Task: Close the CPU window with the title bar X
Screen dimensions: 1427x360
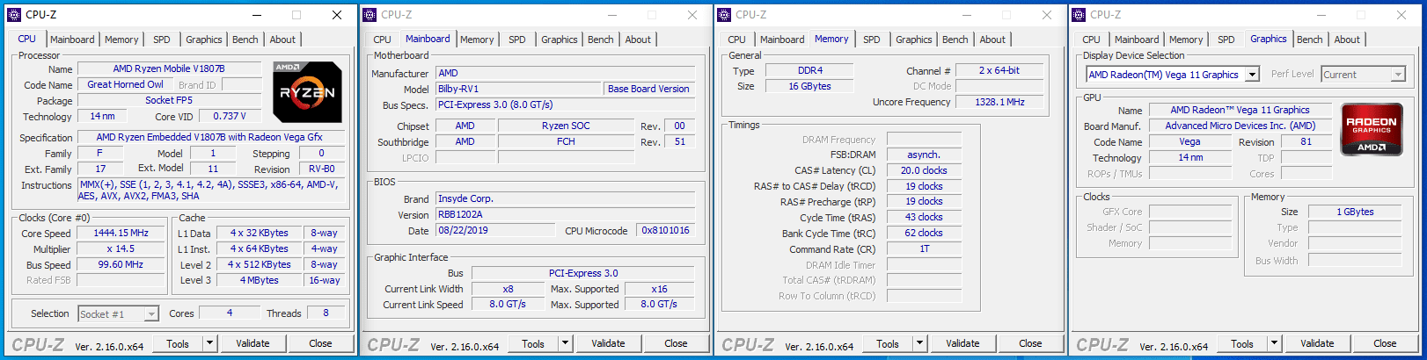Action: [337, 15]
